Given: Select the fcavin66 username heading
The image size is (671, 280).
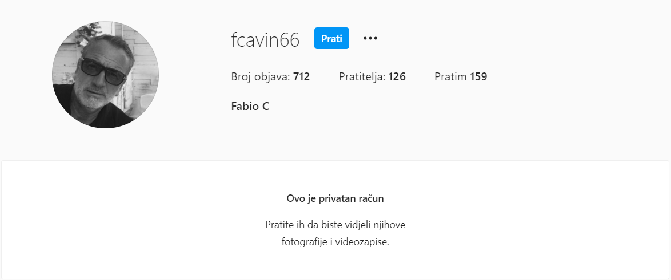Looking at the screenshot, I should coord(265,40).
